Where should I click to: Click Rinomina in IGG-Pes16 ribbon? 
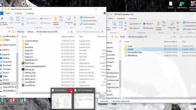(148, 28)
